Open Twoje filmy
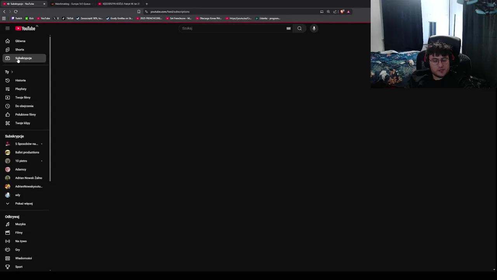 tap(24, 98)
